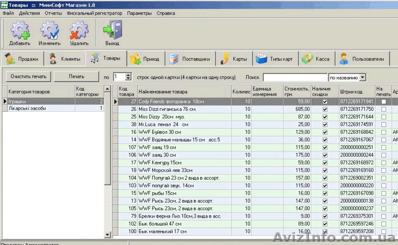Click the Удалить (Delete) gear icon

tap(79, 32)
